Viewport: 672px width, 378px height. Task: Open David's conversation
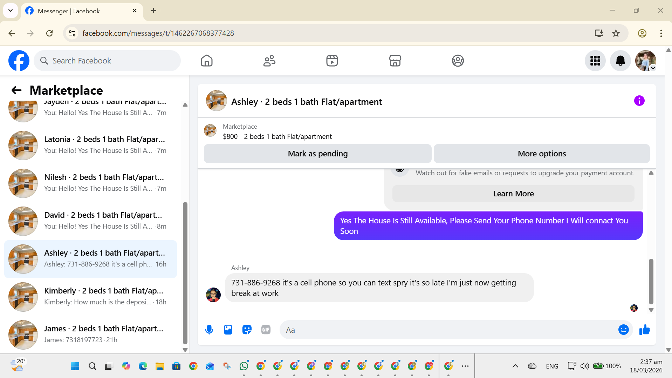(90, 221)
